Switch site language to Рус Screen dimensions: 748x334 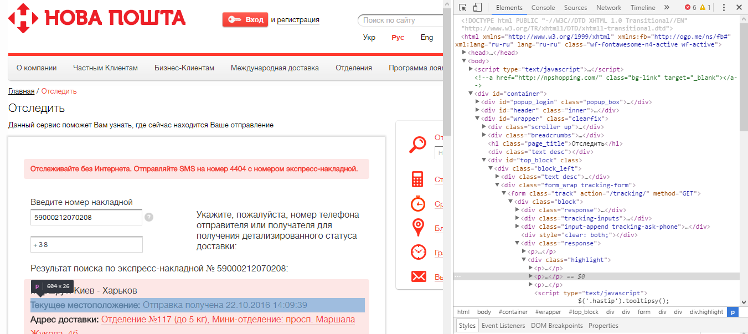[398, 38]
